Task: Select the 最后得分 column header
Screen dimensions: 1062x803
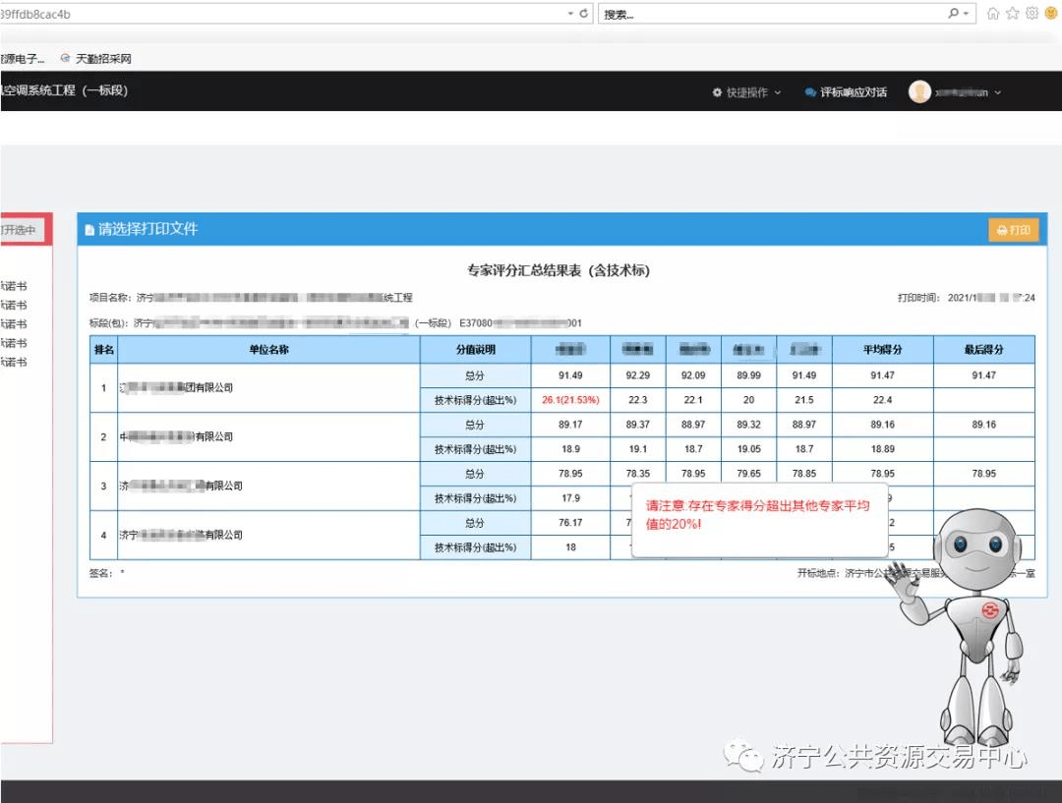Action: (984, 349)
